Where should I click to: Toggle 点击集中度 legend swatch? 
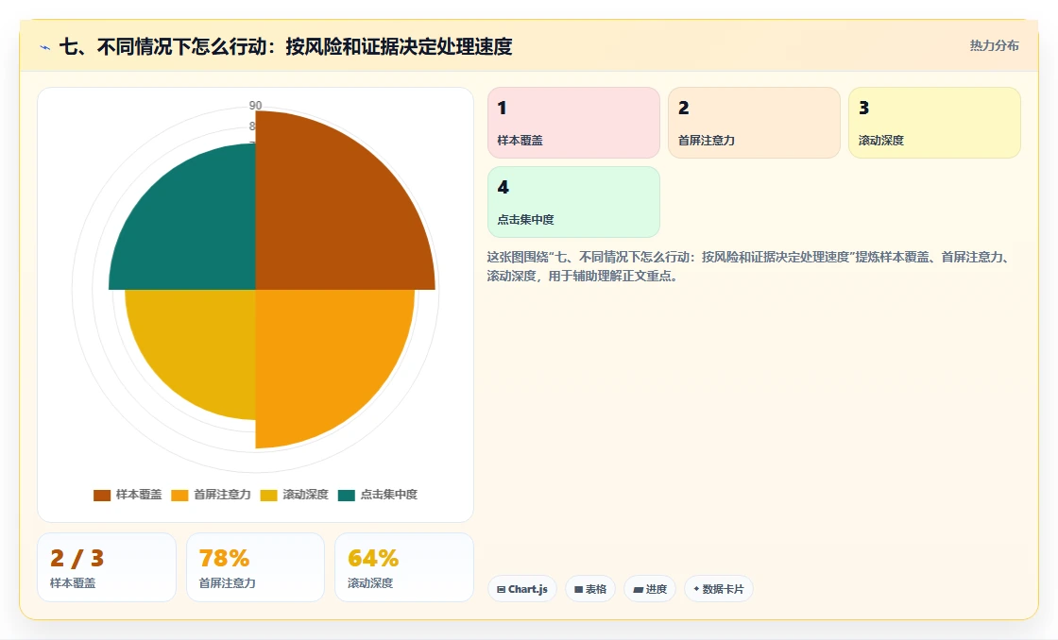coord(346,495)
